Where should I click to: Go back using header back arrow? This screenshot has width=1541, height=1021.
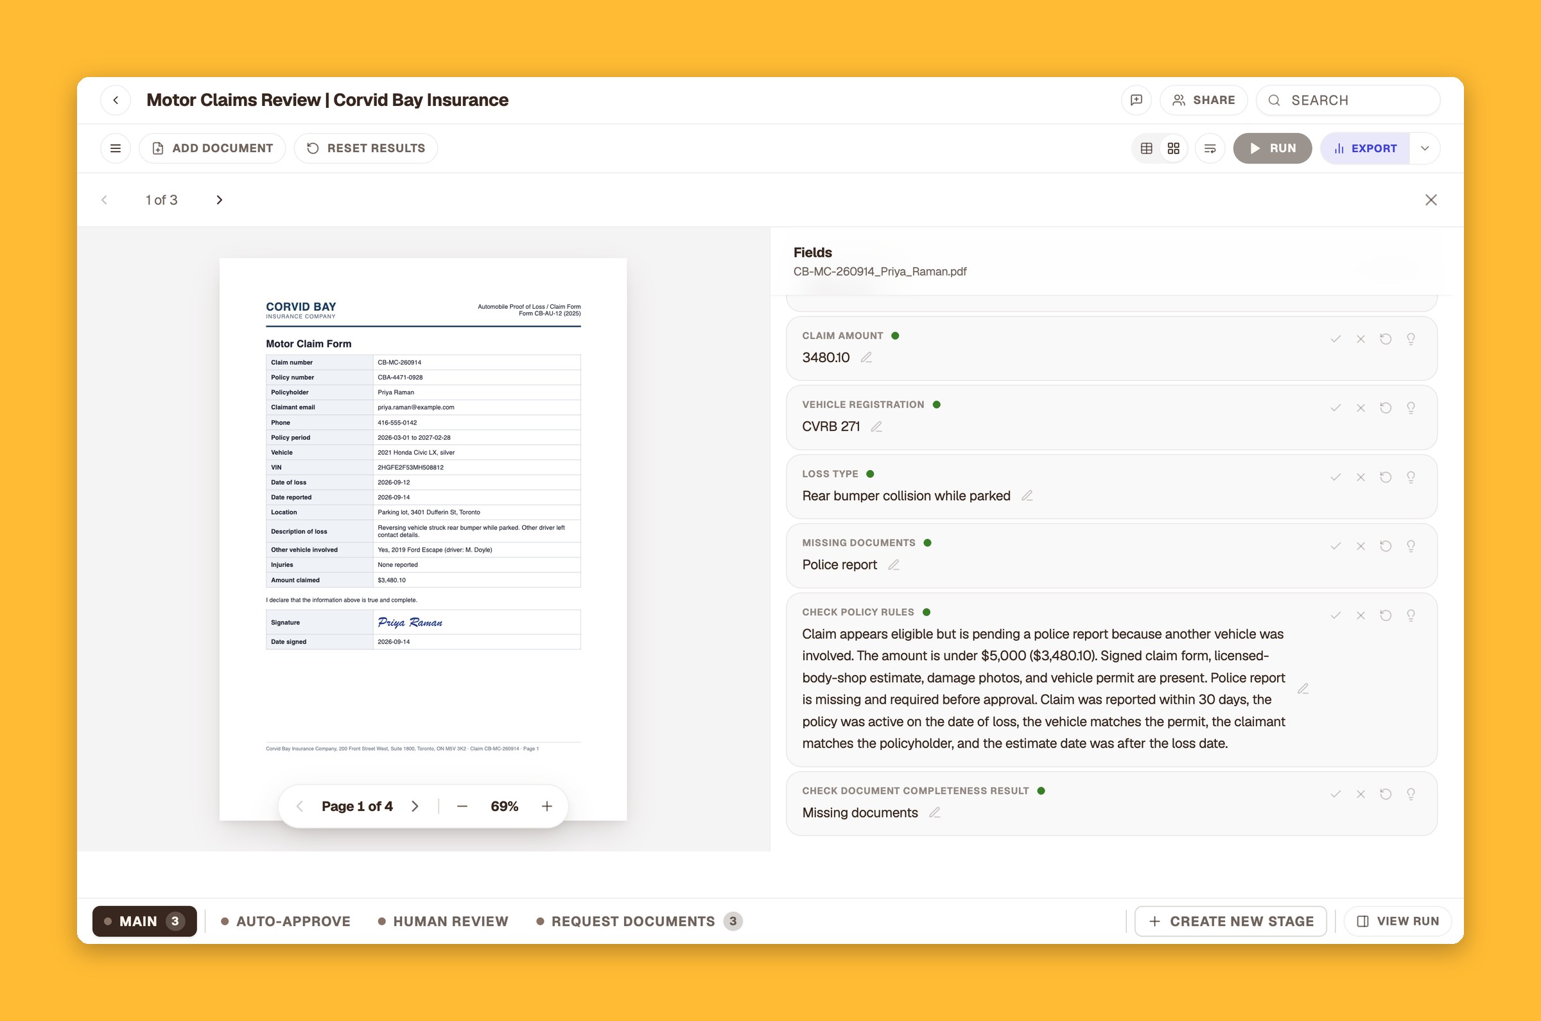116,100
